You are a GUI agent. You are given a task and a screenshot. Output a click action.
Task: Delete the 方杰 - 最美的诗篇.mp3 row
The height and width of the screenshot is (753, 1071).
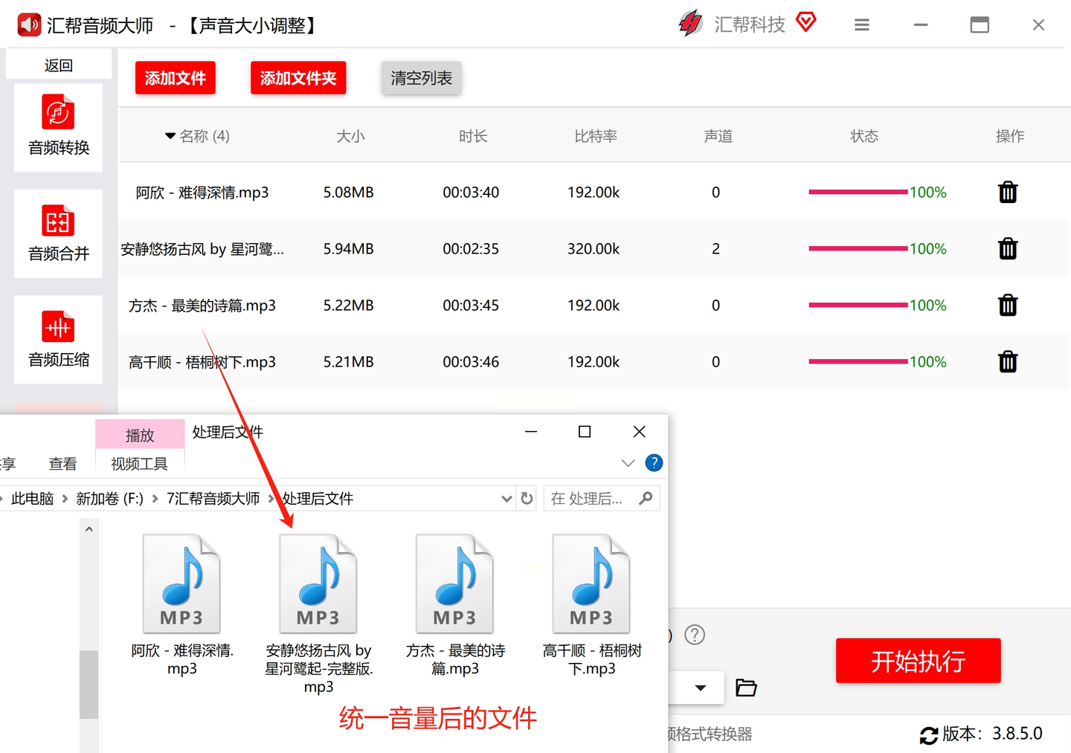pyautogui.click(x=1007, y=306)
